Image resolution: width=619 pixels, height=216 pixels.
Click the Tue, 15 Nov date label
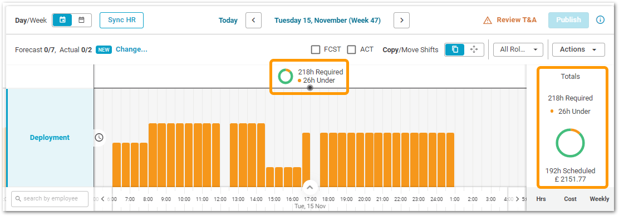310,206
